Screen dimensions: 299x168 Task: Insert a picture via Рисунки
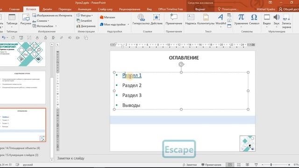(26, 20)
